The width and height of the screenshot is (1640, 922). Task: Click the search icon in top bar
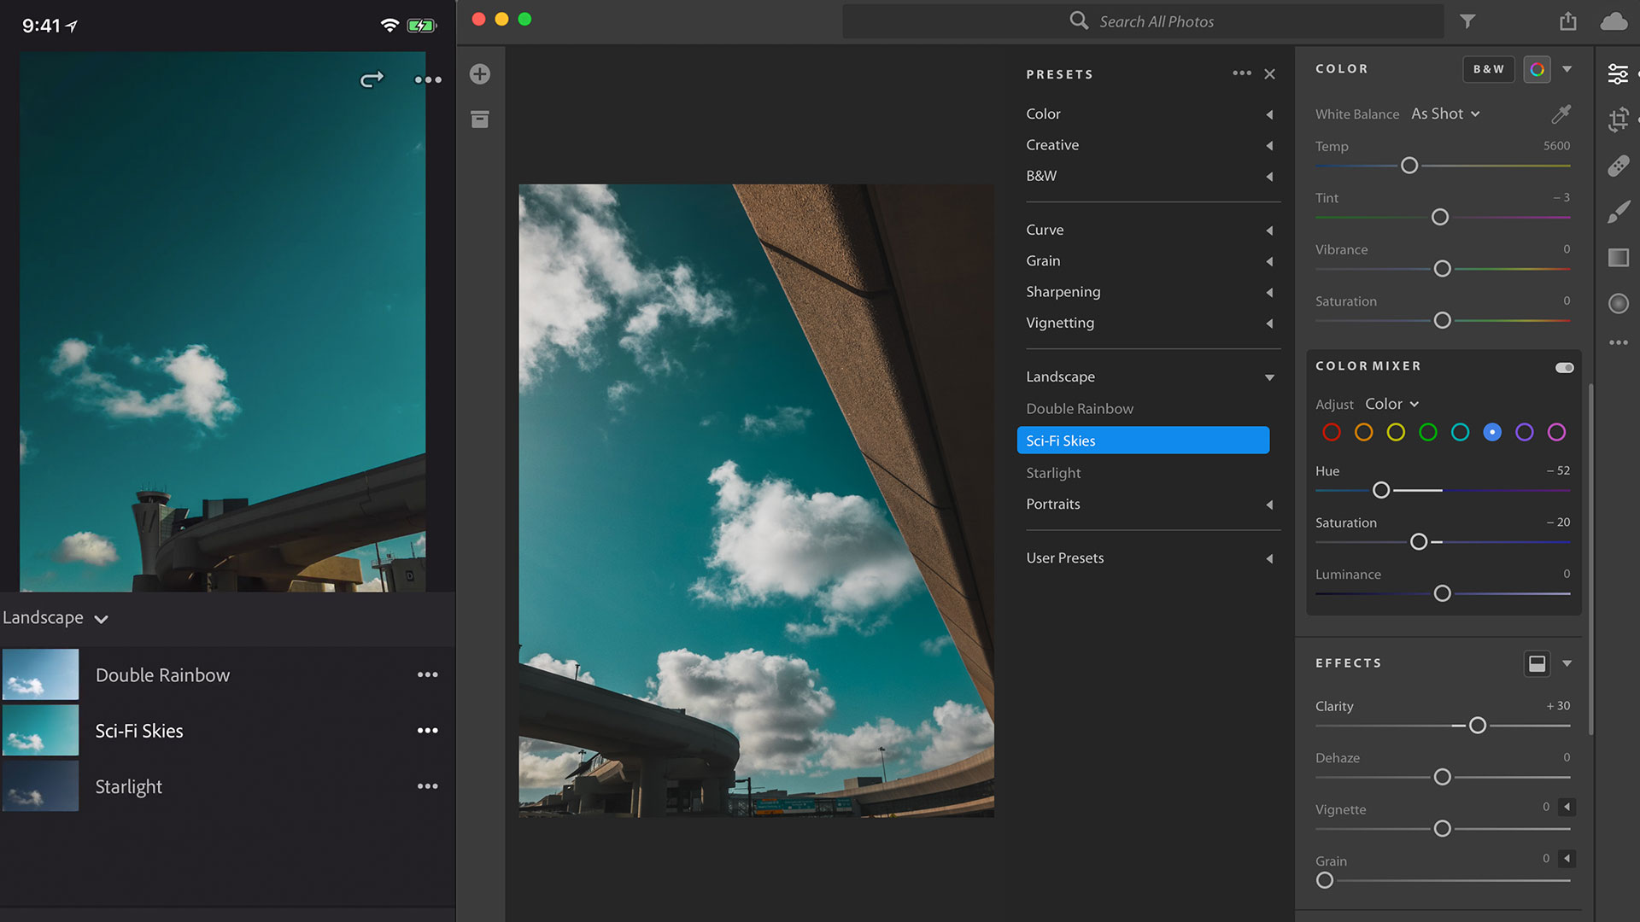click(x=1078, y=20)
